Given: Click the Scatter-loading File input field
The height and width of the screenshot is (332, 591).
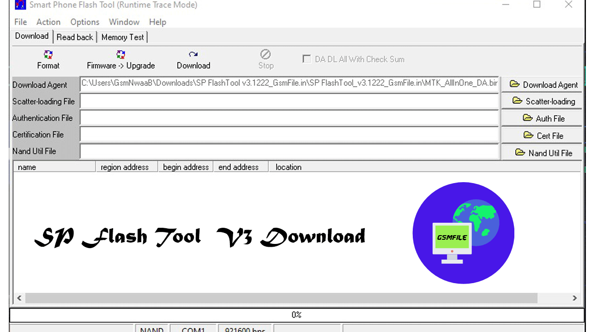Looking at the screenshot, I should [289, 101].
